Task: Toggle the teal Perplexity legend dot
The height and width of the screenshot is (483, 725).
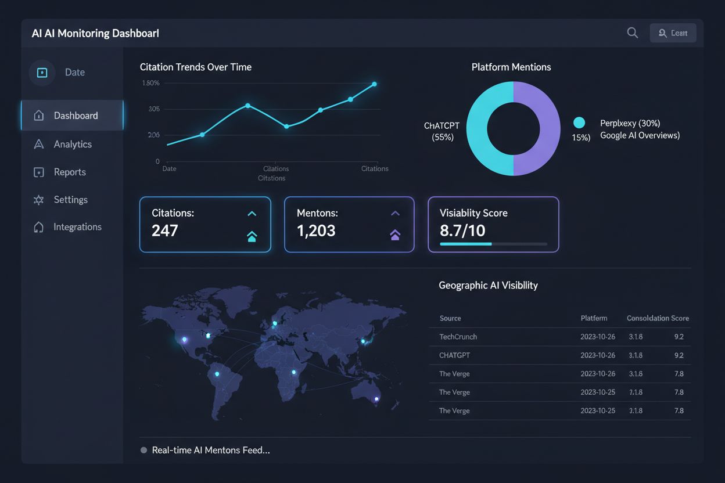Action: (x=579, y=123)
